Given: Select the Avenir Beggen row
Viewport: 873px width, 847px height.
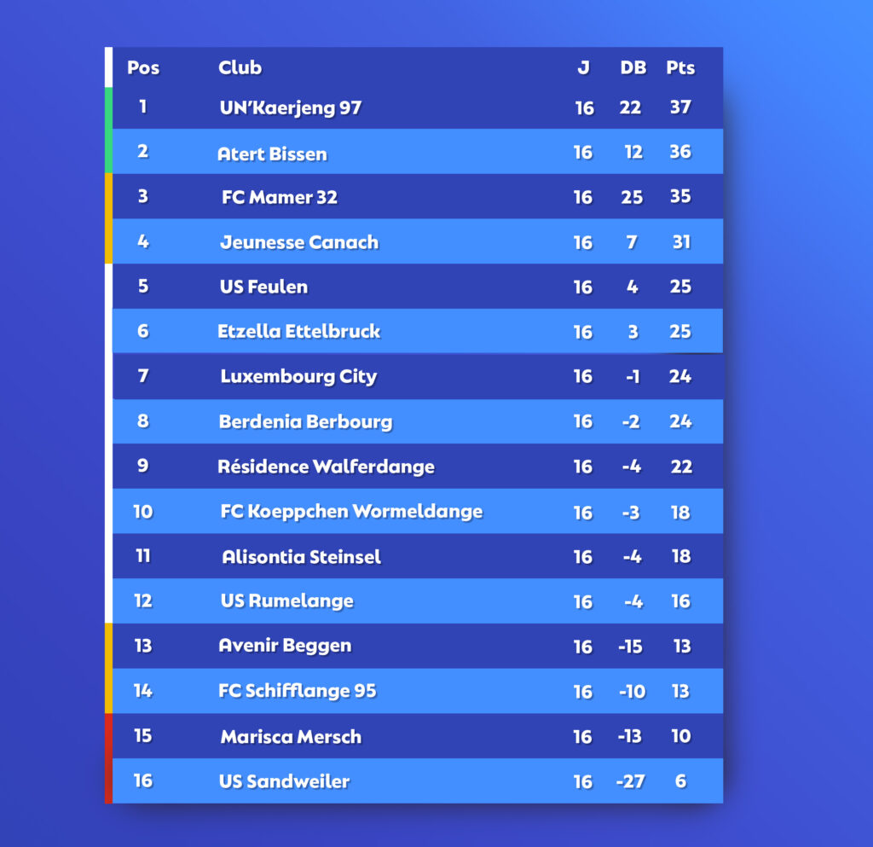Looking at the screenshot, I should [418, 646].
